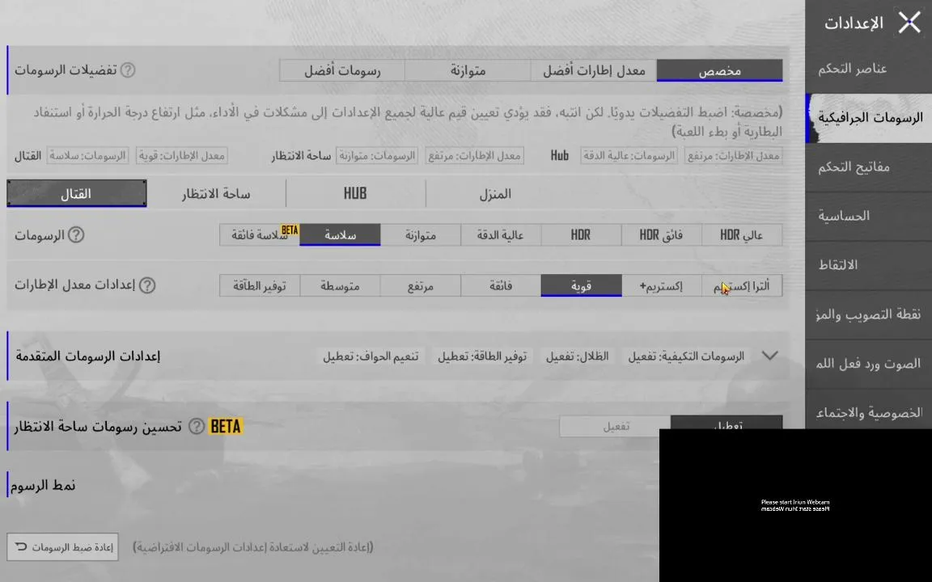Open help icon beside إعدادات معدل الإطارات
Image resolution: width=932 pixels, height=582 pixels.
coord(146,285)
